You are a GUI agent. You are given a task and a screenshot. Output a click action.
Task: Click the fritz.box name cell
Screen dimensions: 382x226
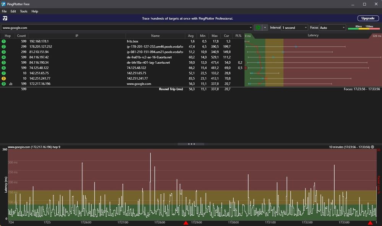133,41
